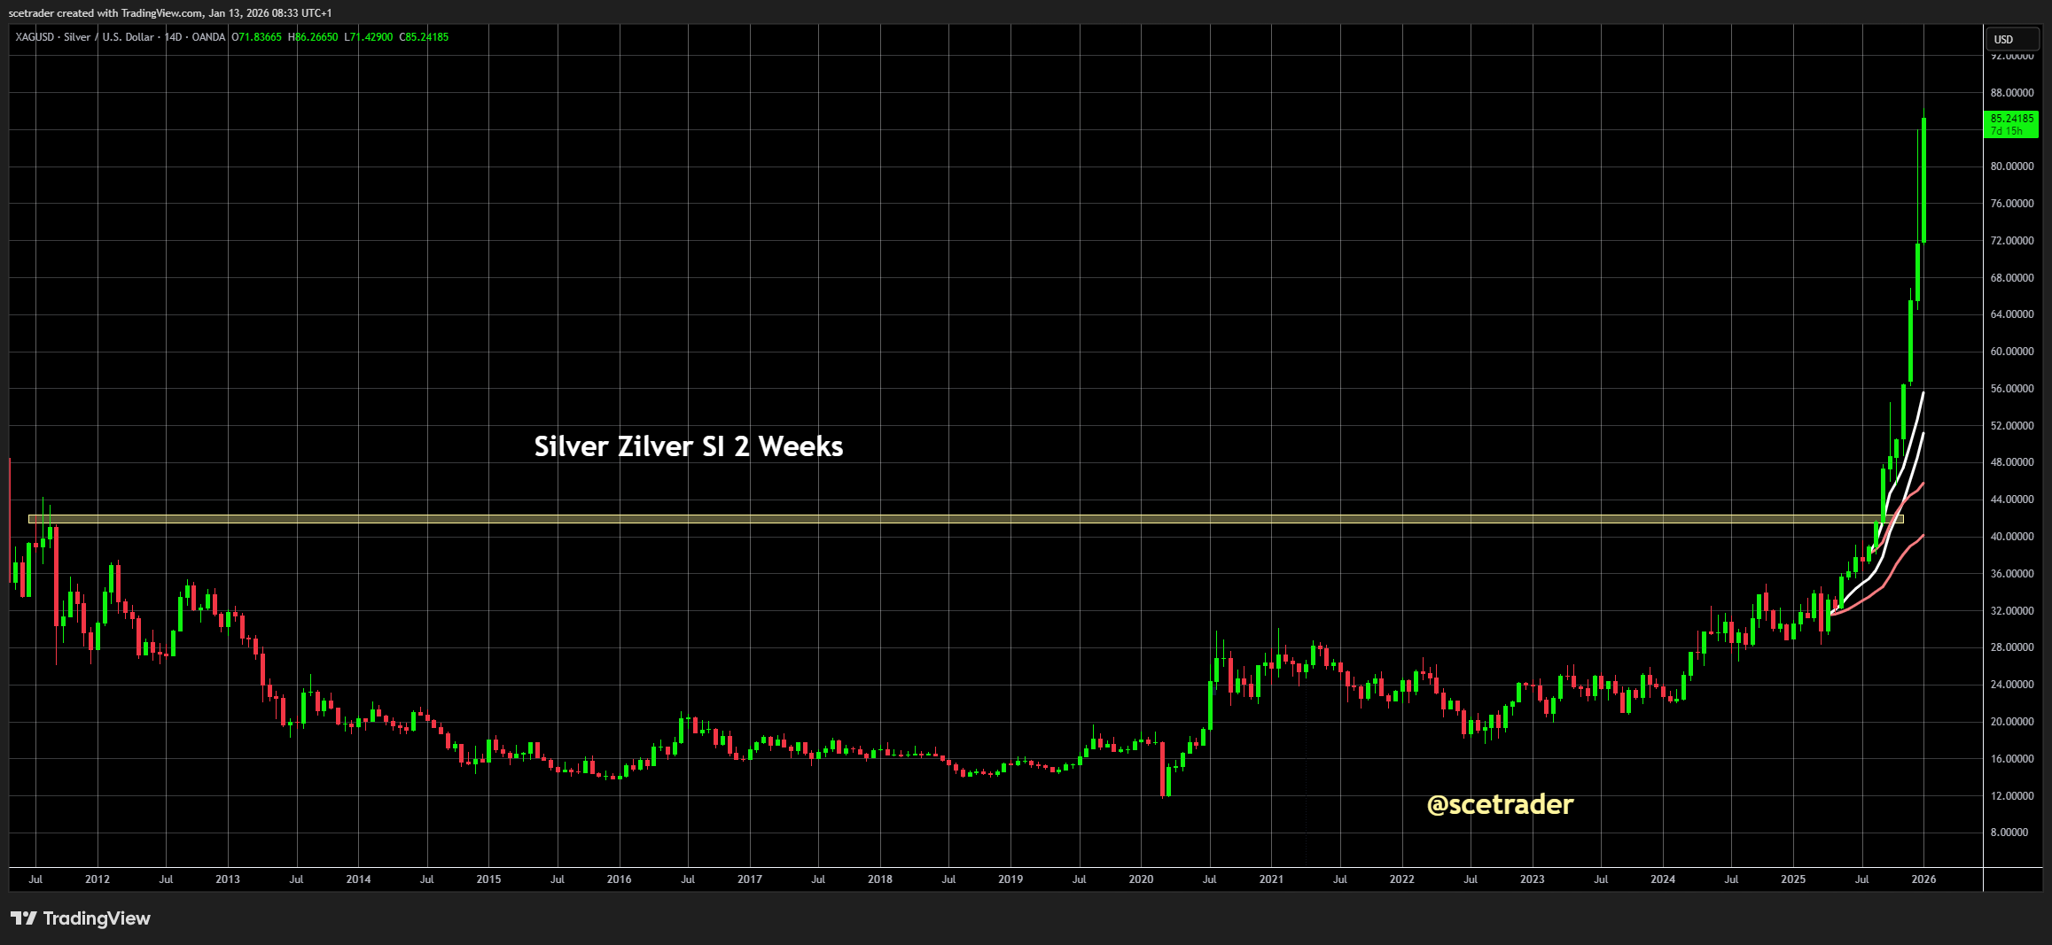2052x945 pixels.
Task: Select the 'Silver Zilver SI 2 Weeks' text
Action: click(688, 446)
